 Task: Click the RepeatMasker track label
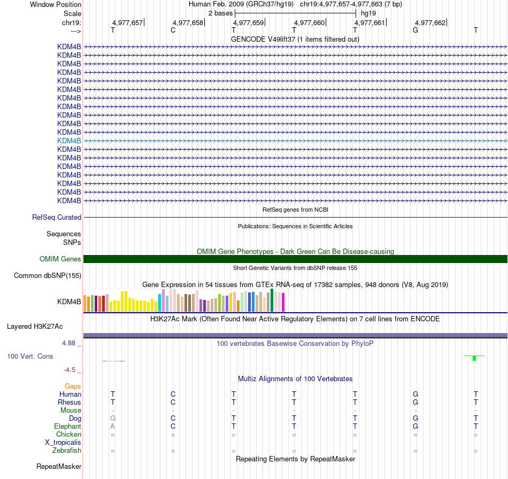click(x=59, y=466)
